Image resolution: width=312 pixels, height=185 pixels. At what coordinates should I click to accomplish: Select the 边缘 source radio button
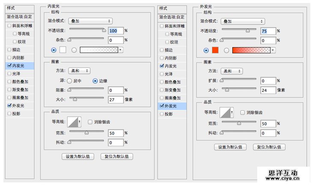coord(95,80)
